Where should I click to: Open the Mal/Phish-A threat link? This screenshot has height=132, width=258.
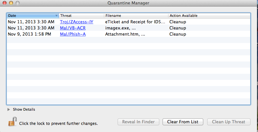(73, 34)
